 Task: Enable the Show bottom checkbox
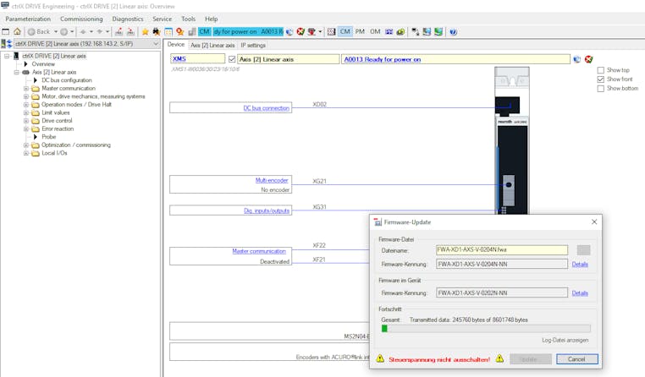(601, 88)
